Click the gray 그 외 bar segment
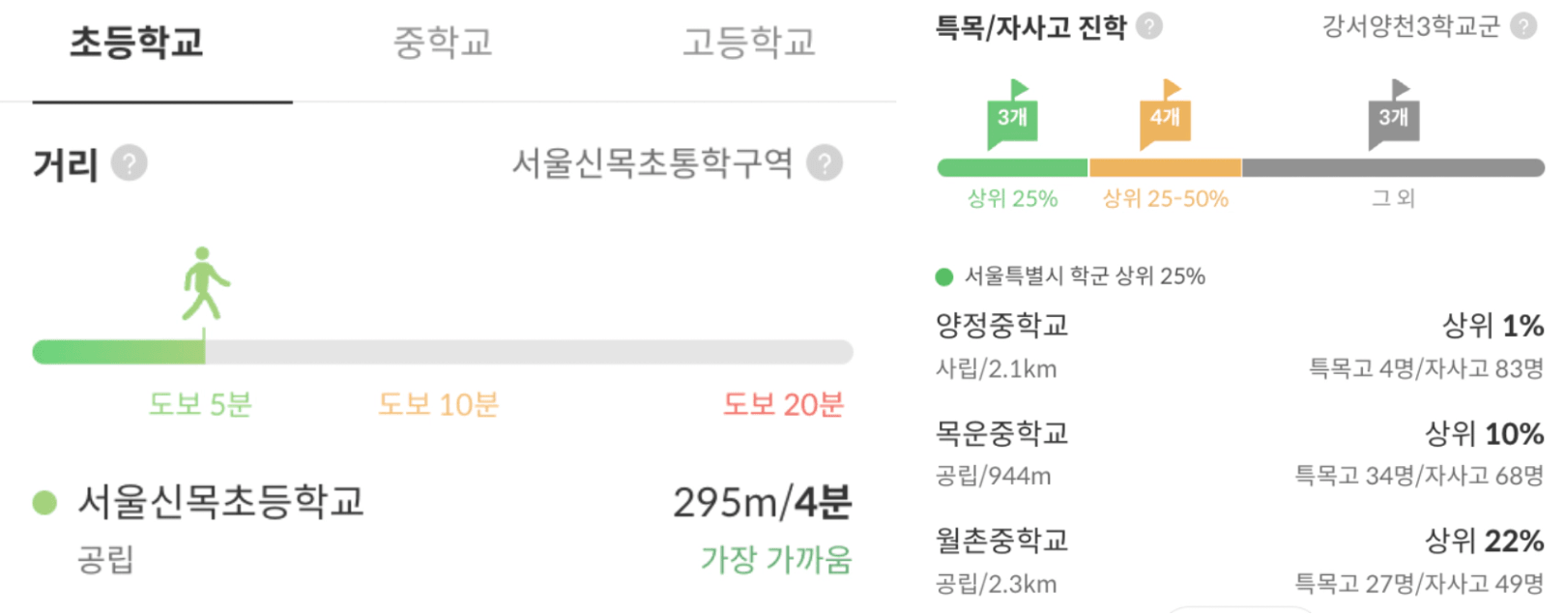This screenshot has width=1565, height=614. pos(1393,168)
